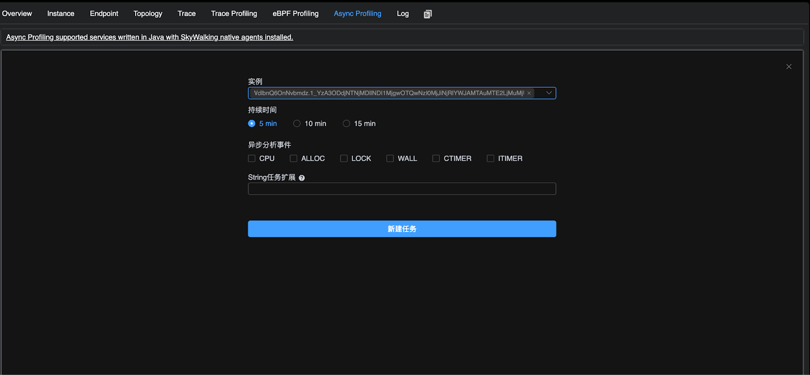Close the new task dialog
The image size is (810, 375).
click(x=789, y=66)
